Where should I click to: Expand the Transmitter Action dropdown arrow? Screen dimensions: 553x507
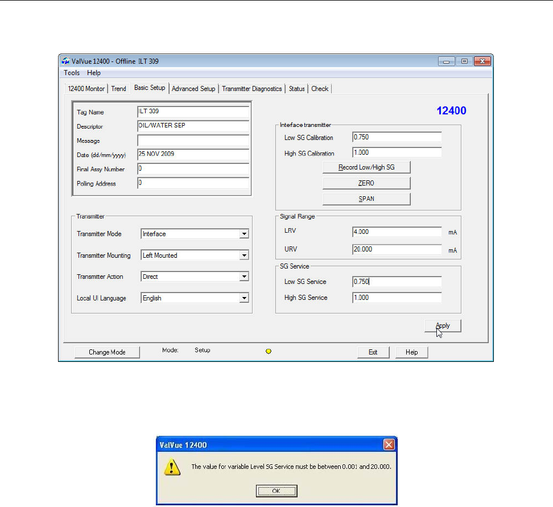244,277
